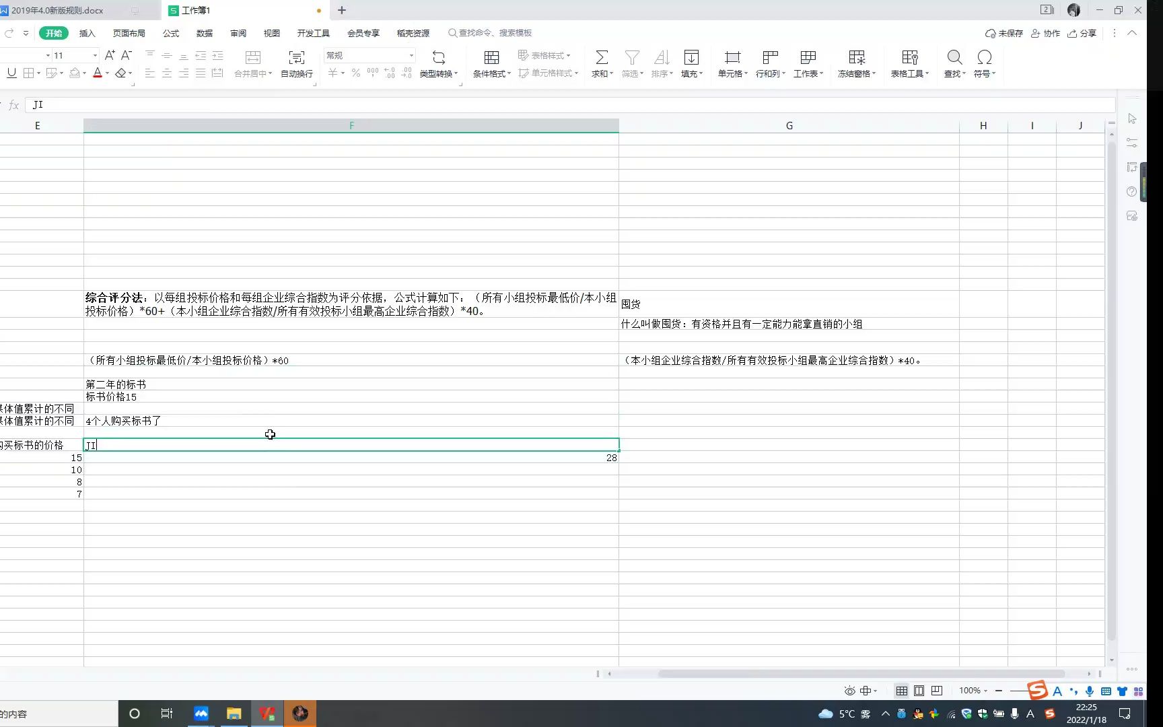Click the 开始 Home tab button

(x=54, y=33)
